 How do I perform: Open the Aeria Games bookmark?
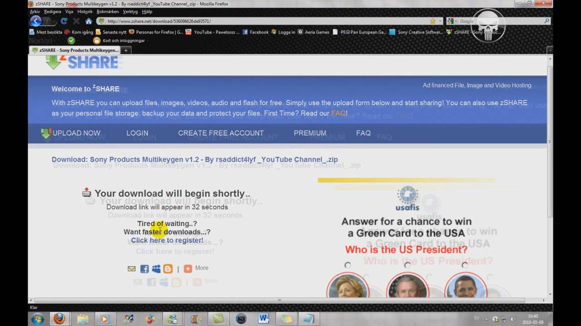coord(314,32)
